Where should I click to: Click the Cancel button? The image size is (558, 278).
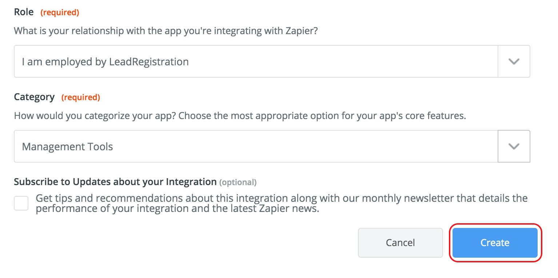coord(400,242)
